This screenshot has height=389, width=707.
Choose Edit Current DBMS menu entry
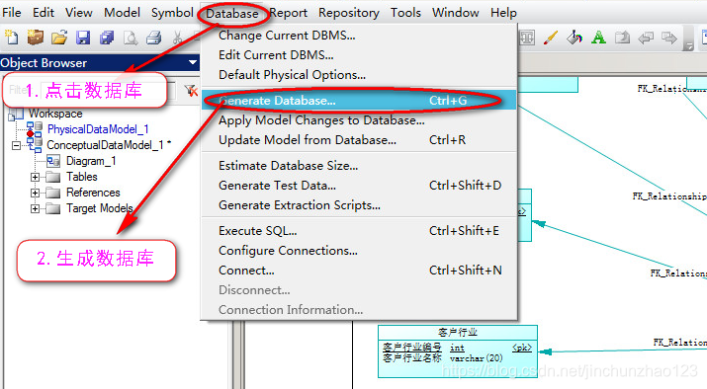tap(359, 55)
